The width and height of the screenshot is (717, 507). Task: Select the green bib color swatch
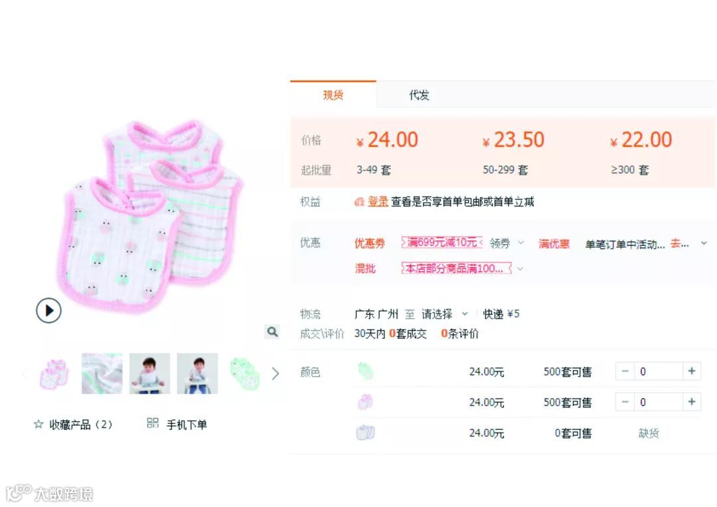365,371
